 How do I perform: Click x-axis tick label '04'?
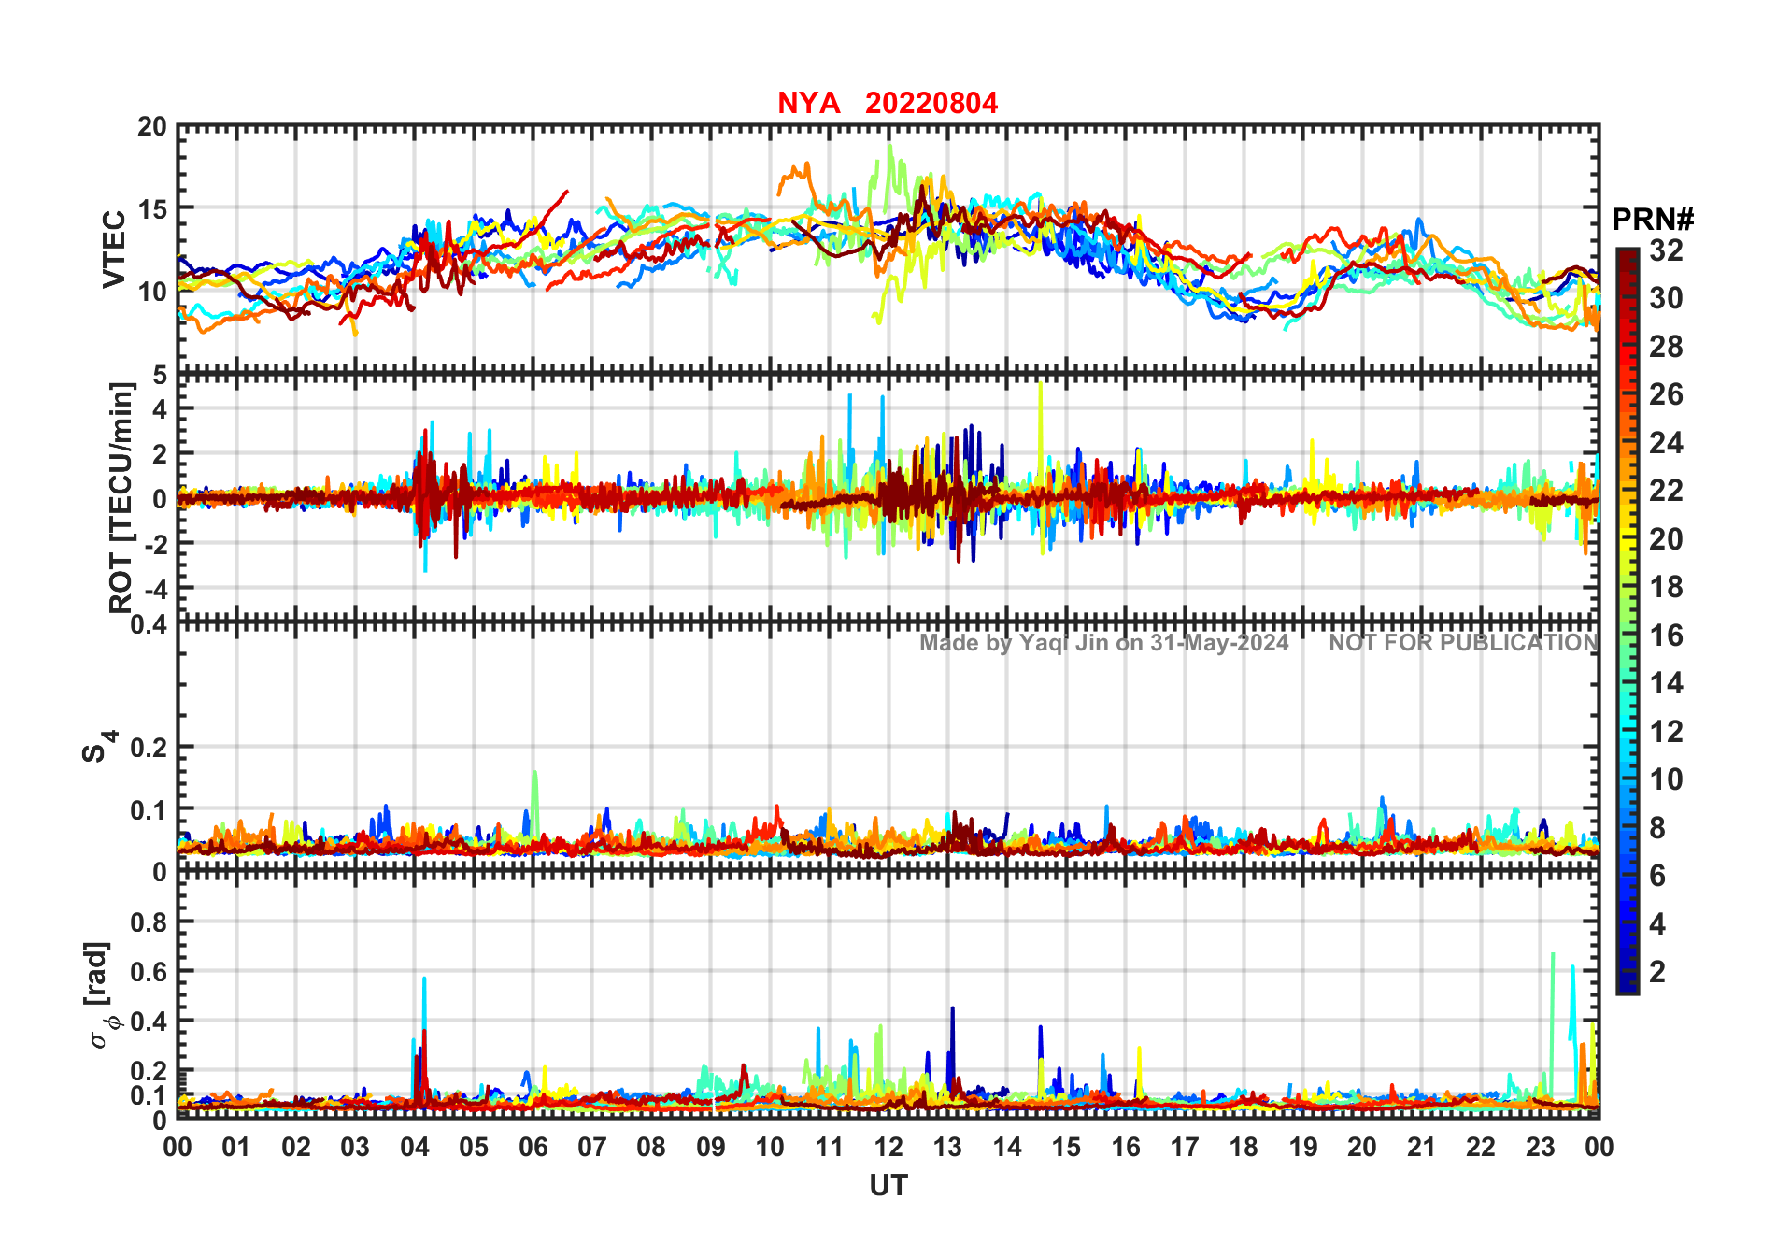point(415,1147)
